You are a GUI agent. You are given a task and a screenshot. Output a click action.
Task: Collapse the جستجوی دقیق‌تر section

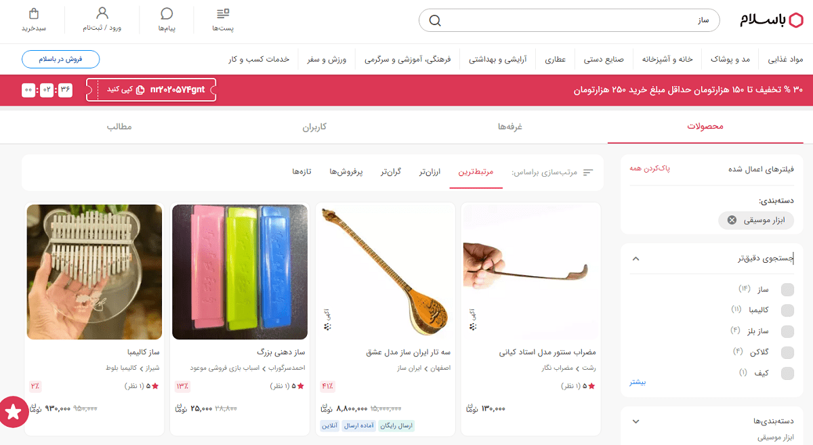pos(635,258)
